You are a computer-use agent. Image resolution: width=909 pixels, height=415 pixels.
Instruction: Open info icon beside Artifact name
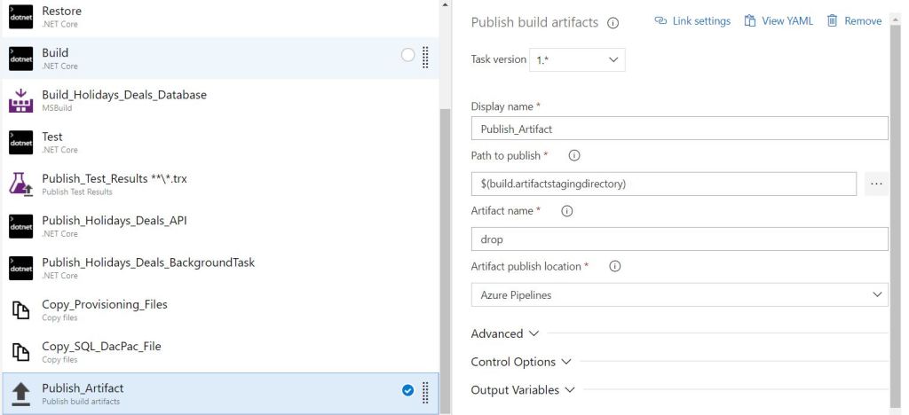(x=567, y=211)
